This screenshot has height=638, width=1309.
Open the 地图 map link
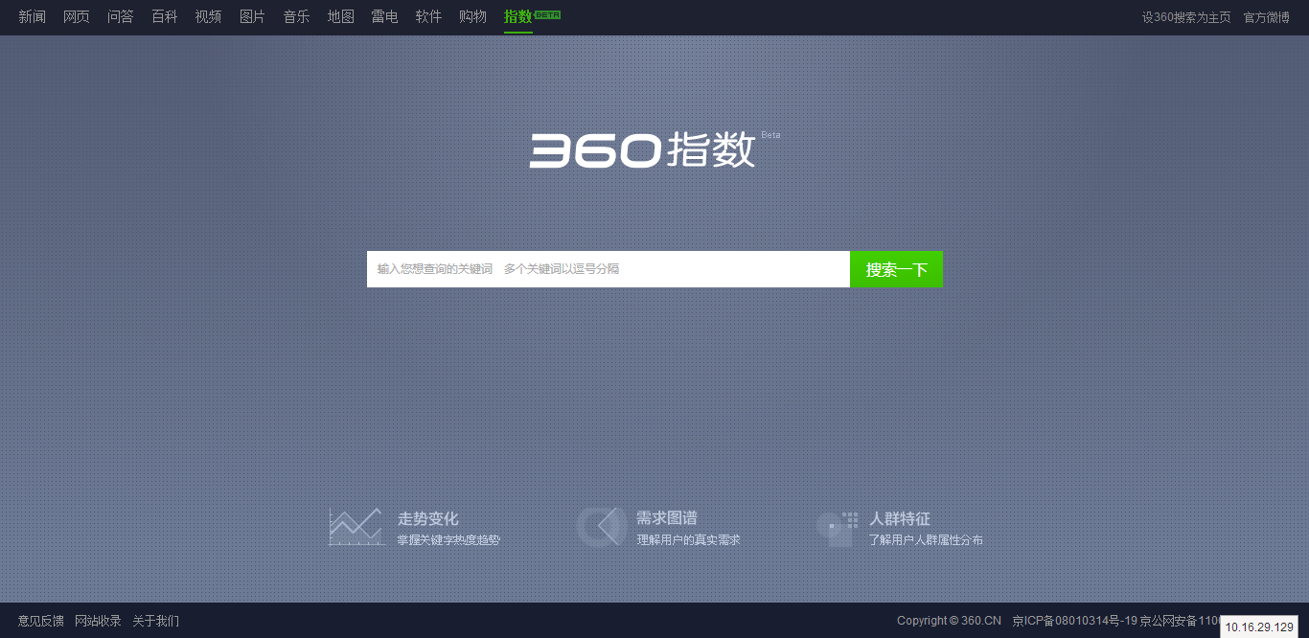pyautogui.click(x=341, y=16)
